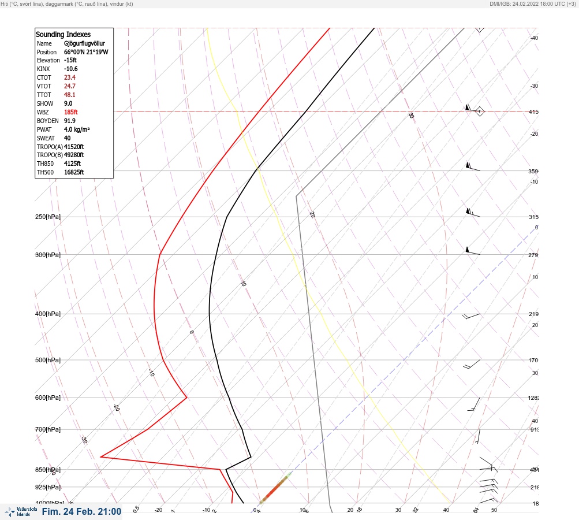Viewport: 579px width, 520px height.
Task: Click the position value '66°00'N 21°19'W'
Action: pyautogui.click(x=86, y=52)
